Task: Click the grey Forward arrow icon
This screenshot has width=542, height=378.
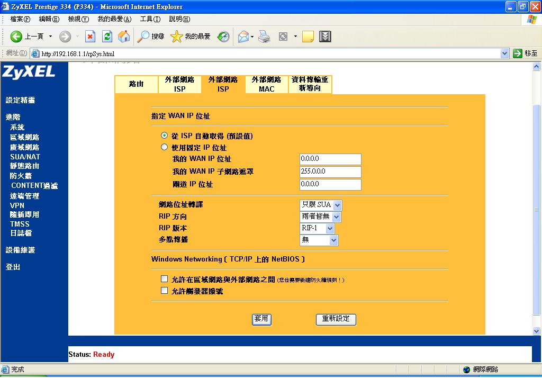Action: pos(65,37)
